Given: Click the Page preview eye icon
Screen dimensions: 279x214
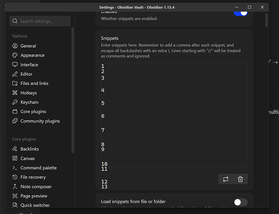Looking at the screenshot, I should (15, 196).
